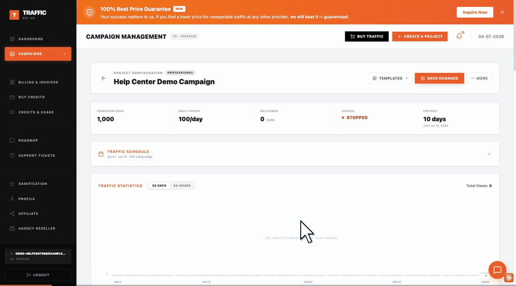The width and height of the screenshot is (516, 286).
Task: Expand the Traffic Schedule panel chevron
Action: [489, 154]
